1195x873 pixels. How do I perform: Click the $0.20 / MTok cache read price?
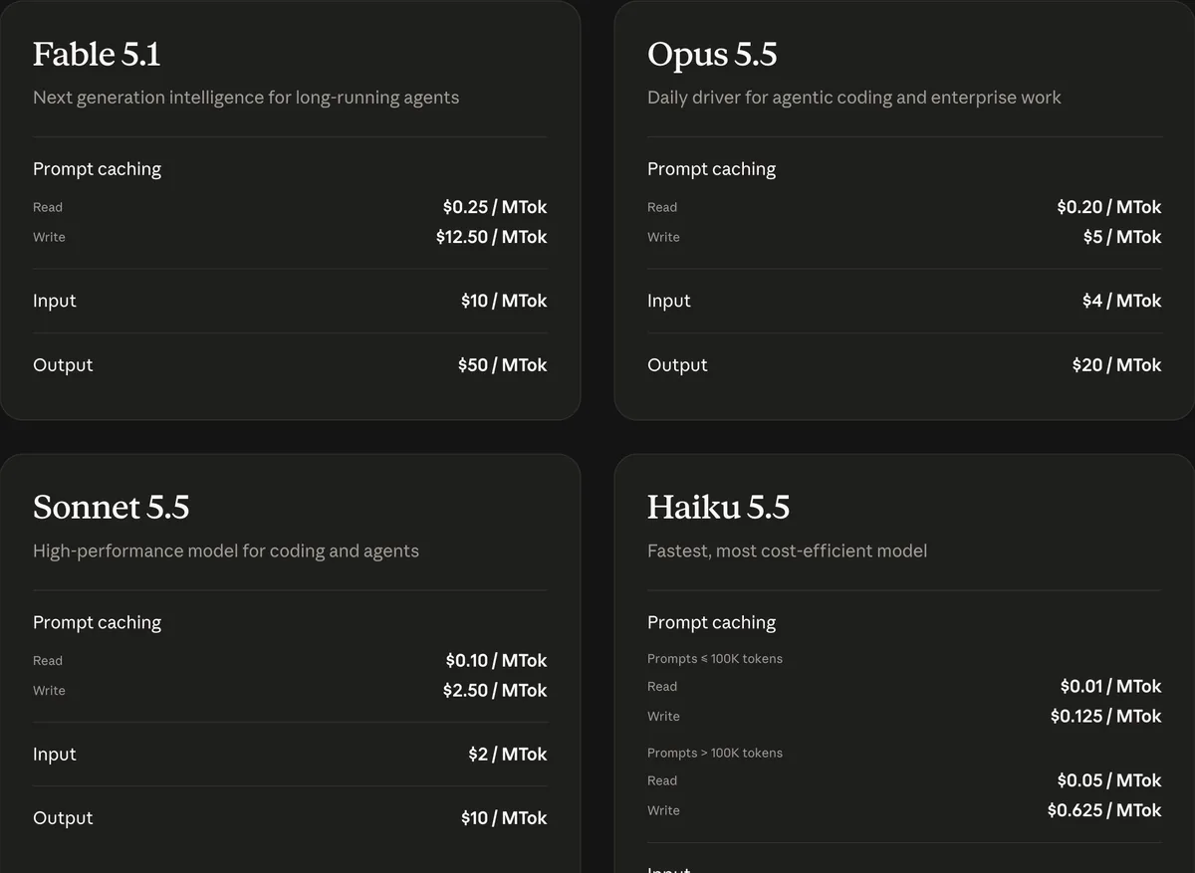pyautogui.click(x=1109, y=207)
